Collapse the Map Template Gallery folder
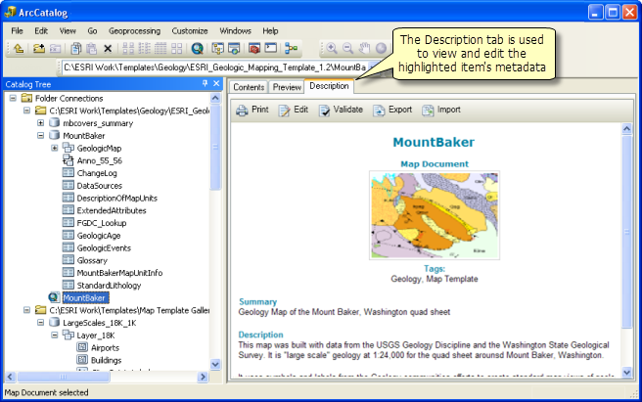This screenshot has height=402, width=642. (26, 310)
